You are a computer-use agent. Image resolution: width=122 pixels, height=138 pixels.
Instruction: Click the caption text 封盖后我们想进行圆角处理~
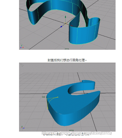67,60
